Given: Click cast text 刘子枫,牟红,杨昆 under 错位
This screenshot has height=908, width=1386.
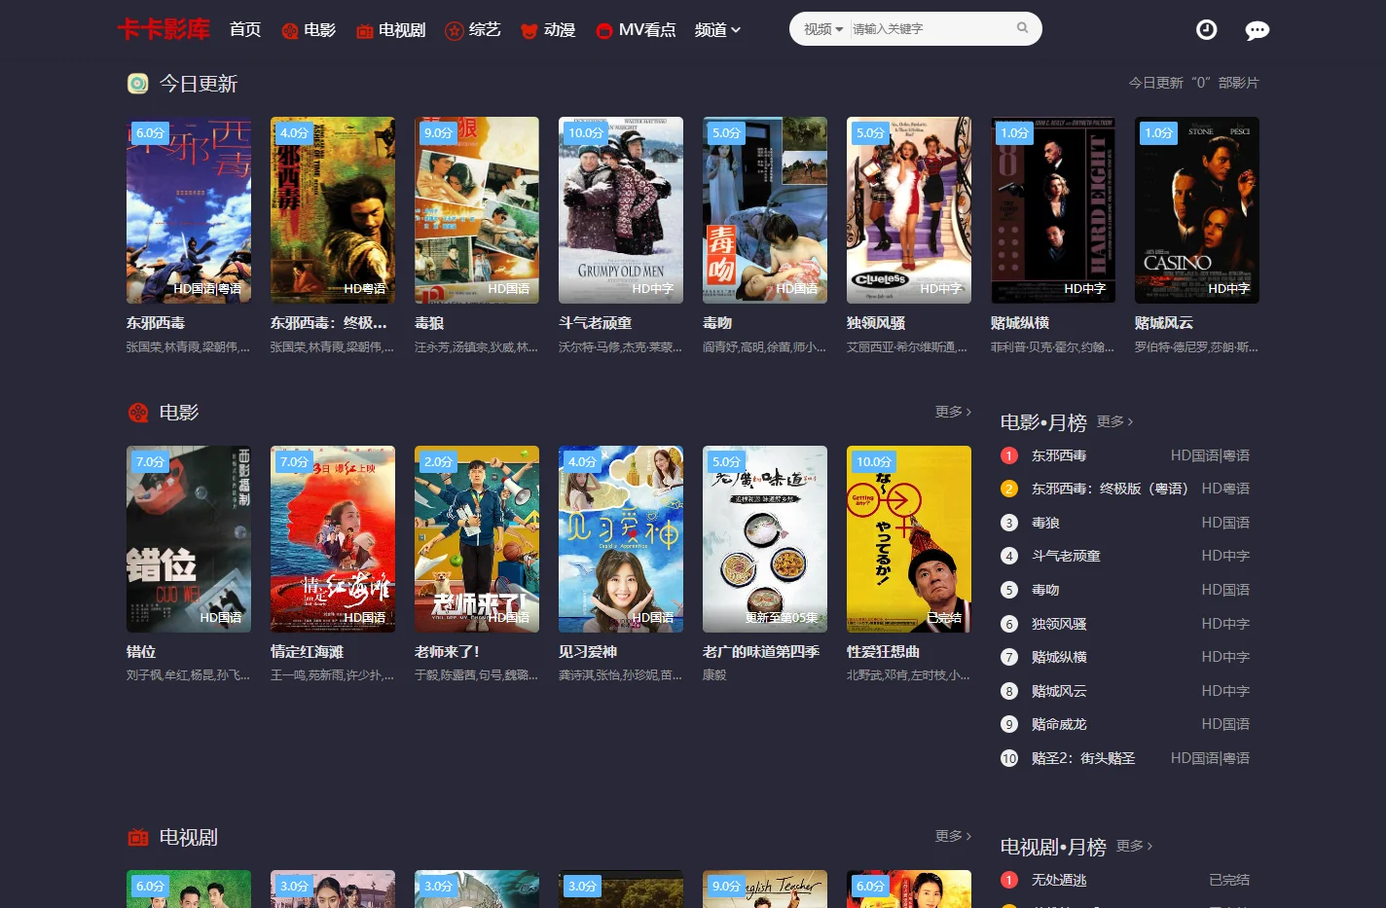Looking at the screenshot, I should click(x=188, y=674).
